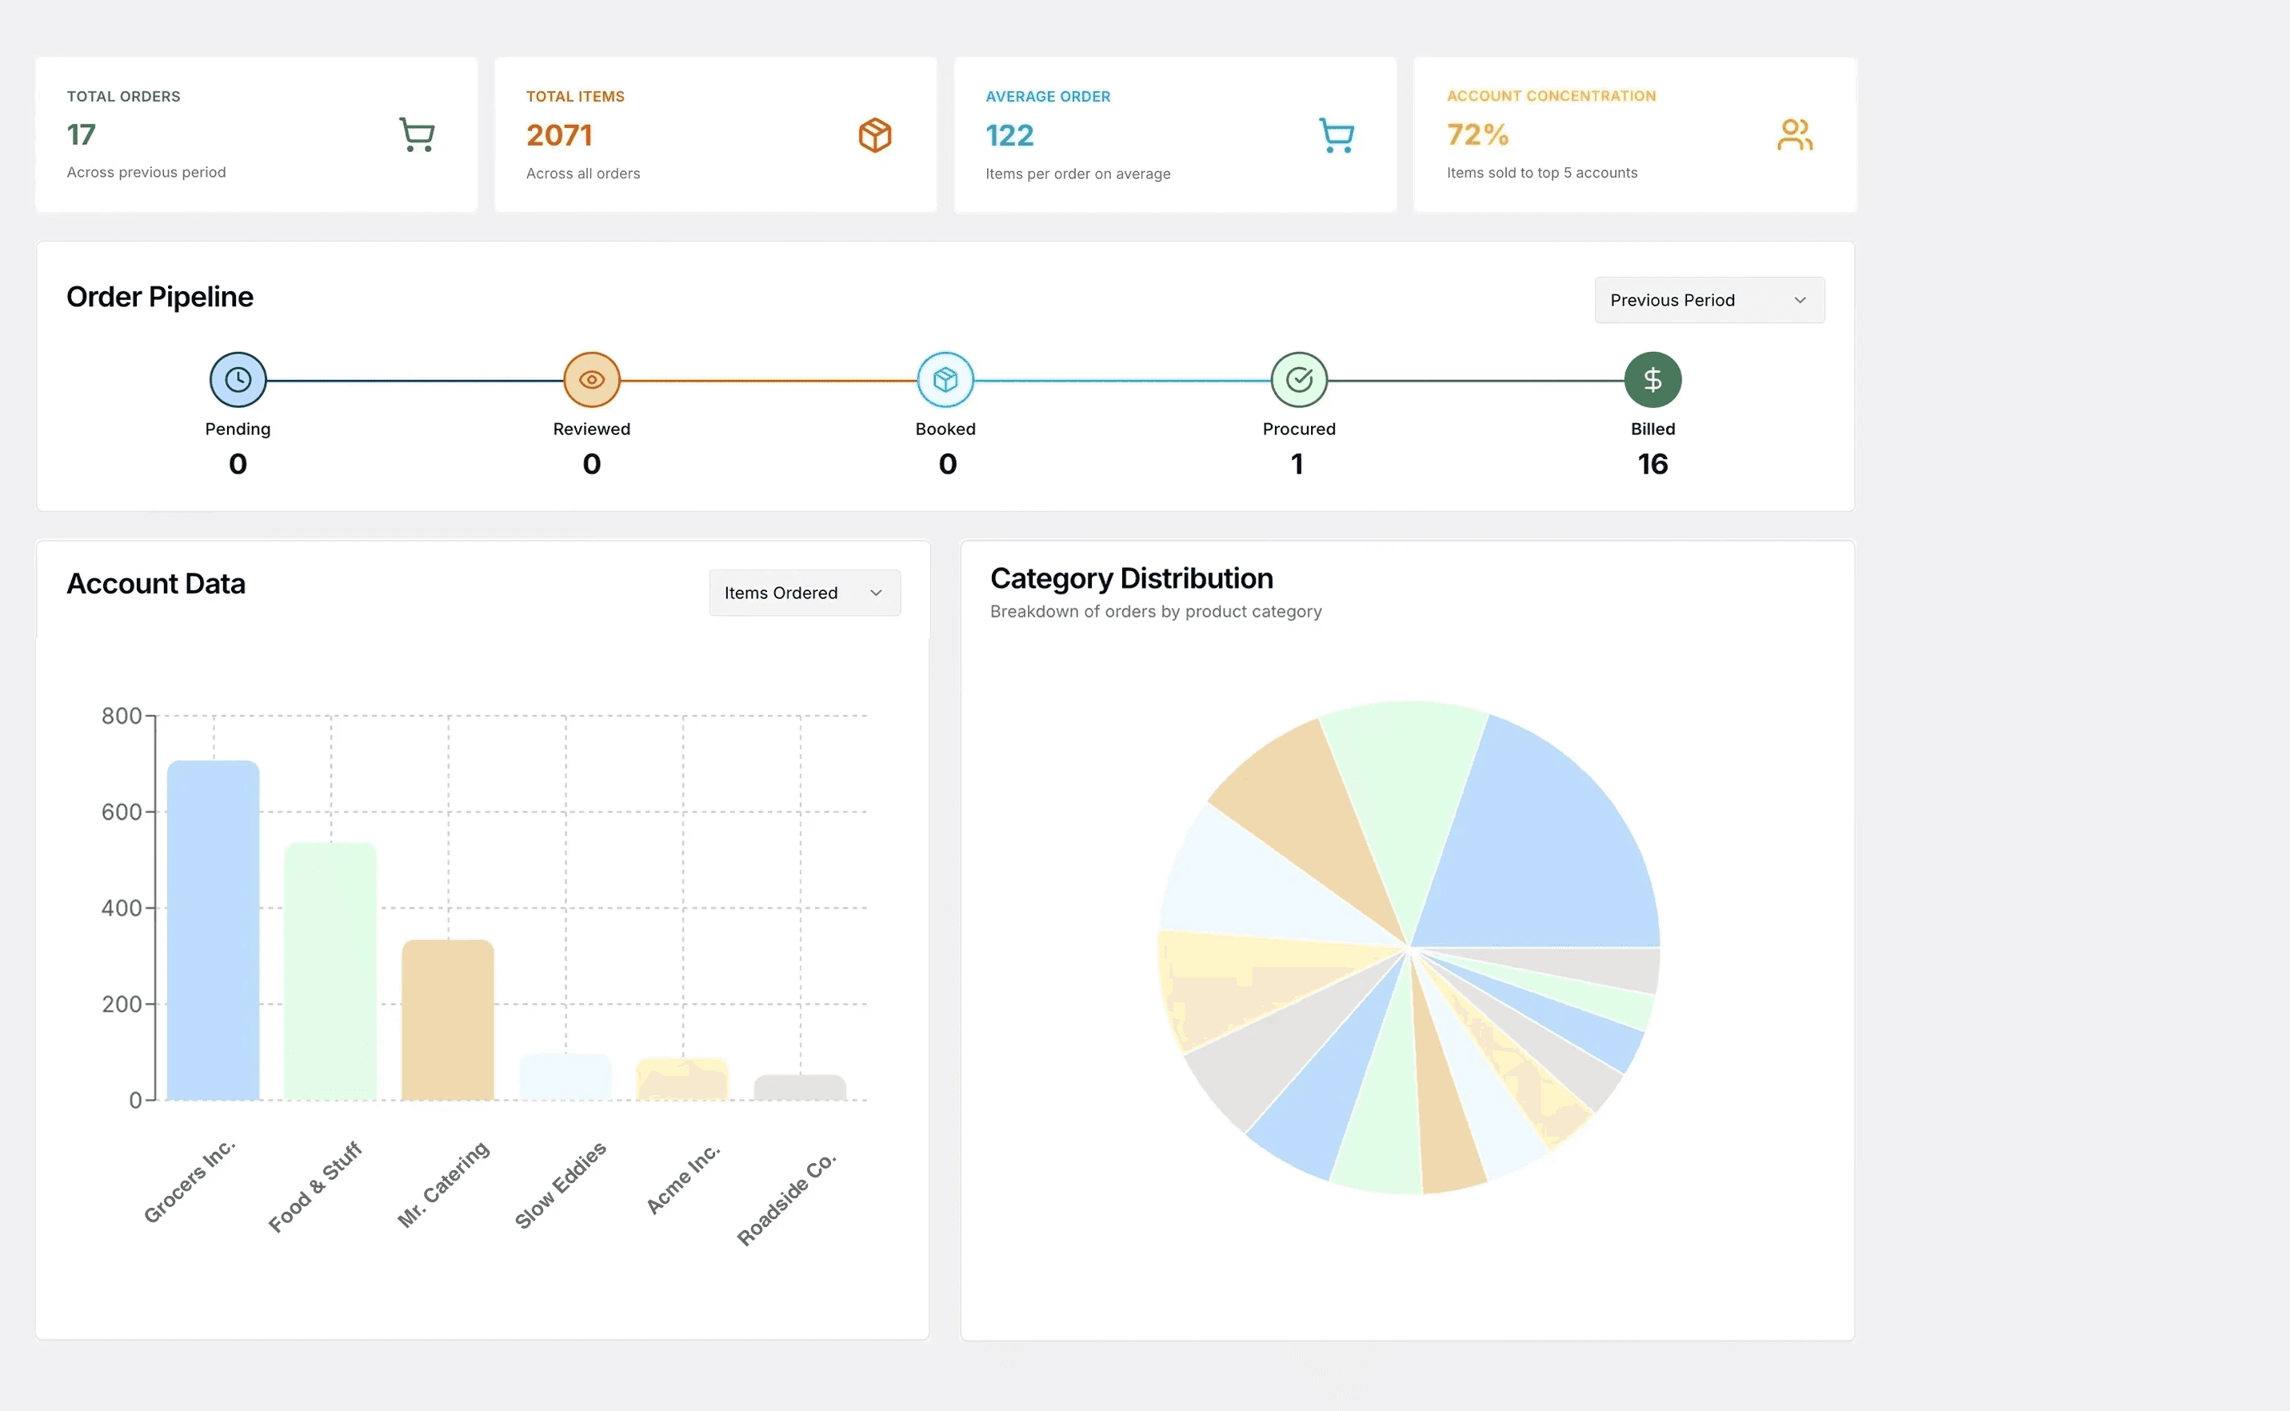Screen dimensions: 2290x1411
Task: Open the Items Ordered dropdown
Action: click(805, 594)
